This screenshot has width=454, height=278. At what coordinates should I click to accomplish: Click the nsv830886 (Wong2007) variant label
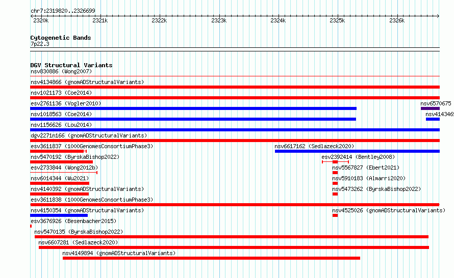point(61,71)
